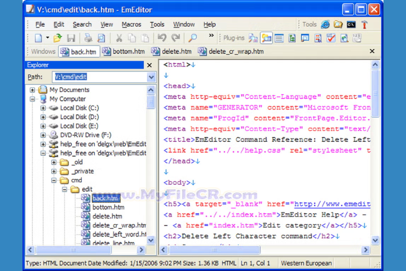Expand Local Disk (E:)
This screenshot has width=406, height=271.
pos(43,126)
